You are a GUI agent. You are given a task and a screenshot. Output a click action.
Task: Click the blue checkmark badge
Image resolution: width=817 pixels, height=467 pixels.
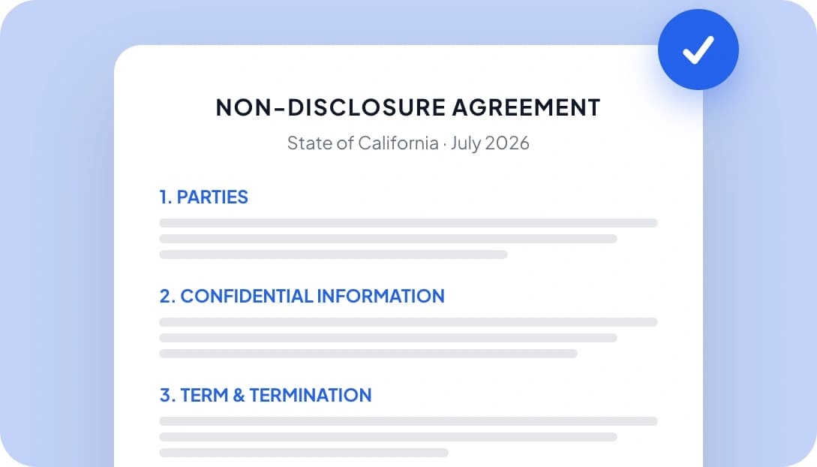click(x=698, y=50)
